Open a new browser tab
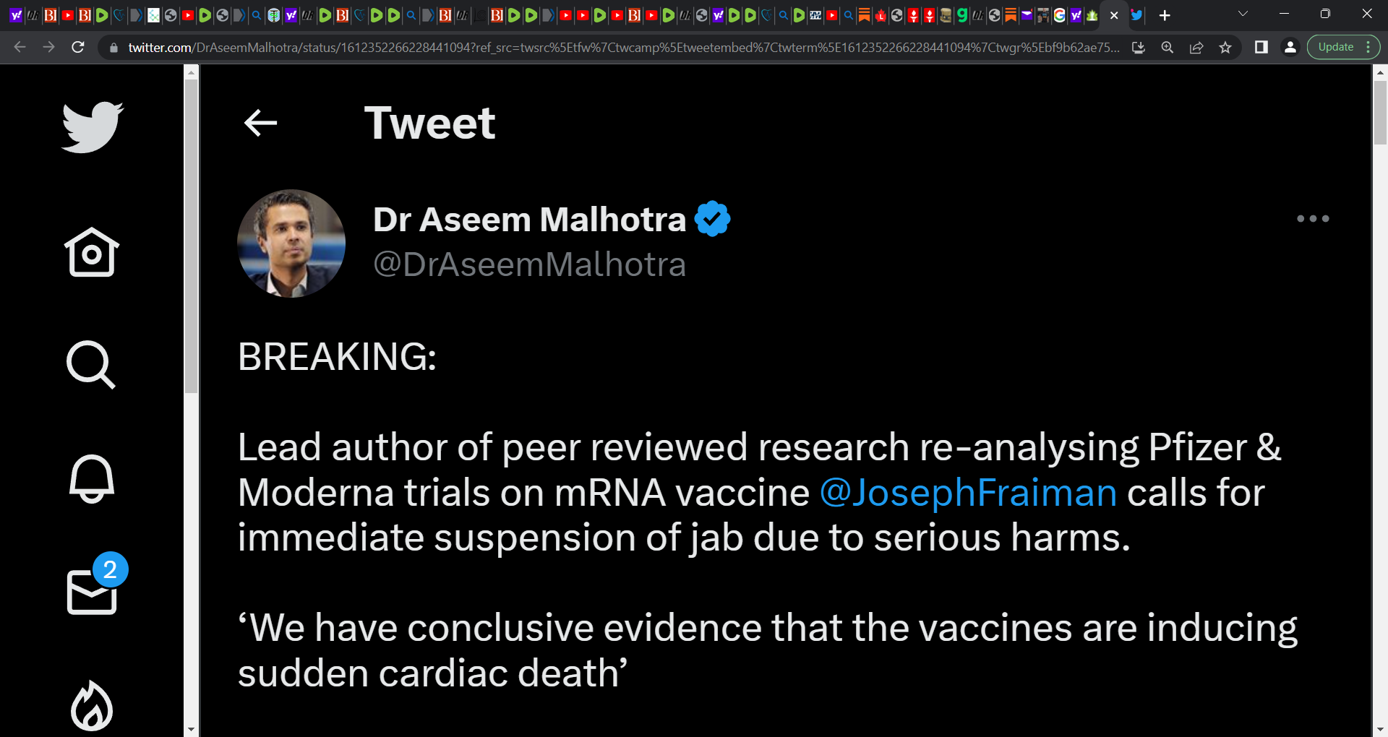This screenshot has height=737, width=1388. click(x=1165, y=15)
